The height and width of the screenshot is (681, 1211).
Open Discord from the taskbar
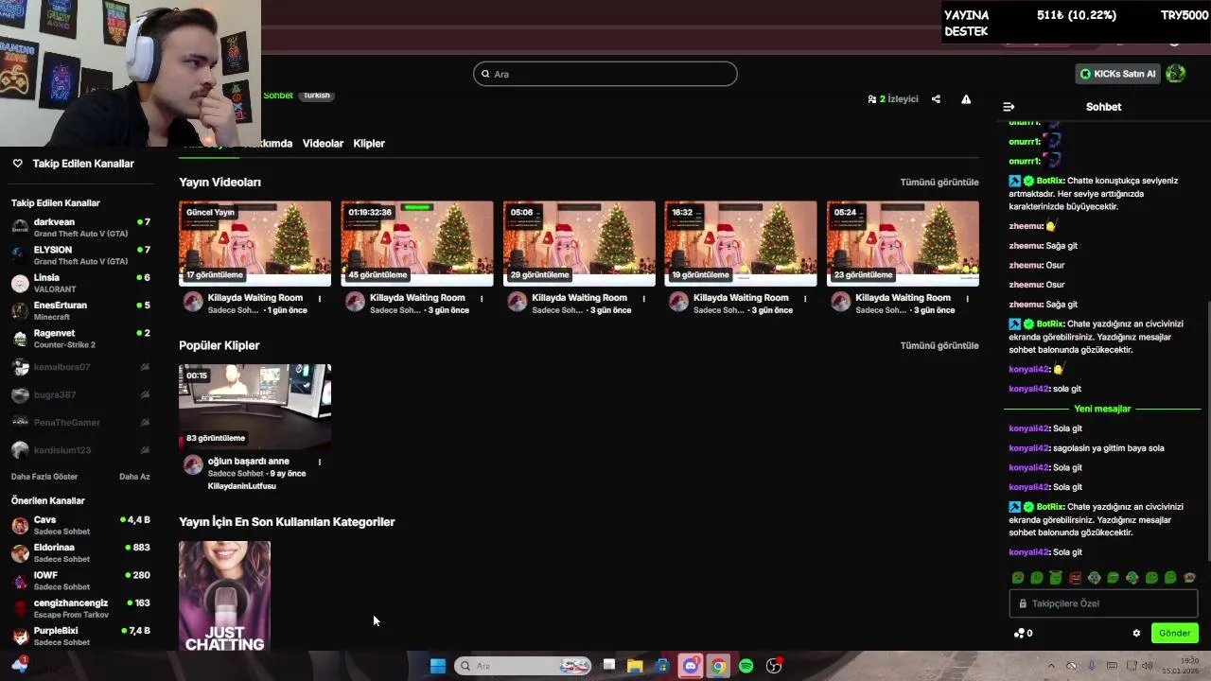point(691,666)
